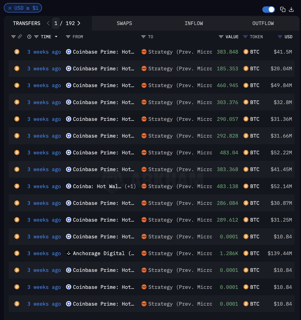This screenshot has height=320, width=301.
Task: Click the Strategy logo on the $31.66M row
Action: (x=144, y=136)
